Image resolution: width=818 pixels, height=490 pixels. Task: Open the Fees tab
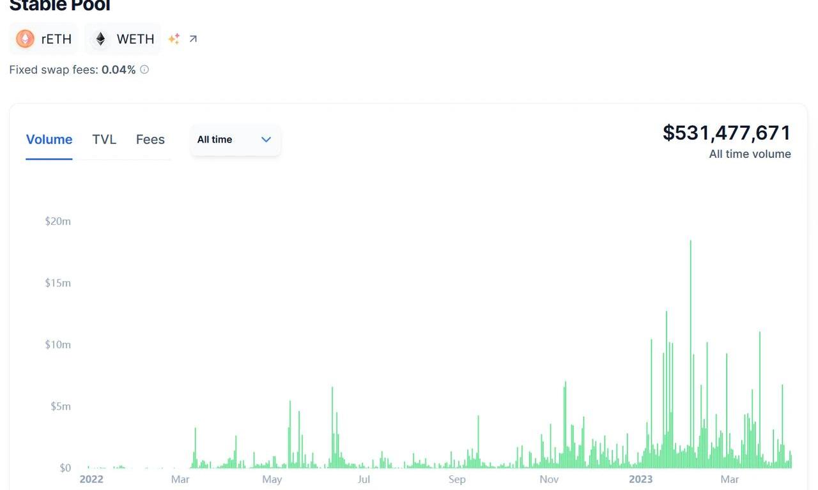click(150, 139)
